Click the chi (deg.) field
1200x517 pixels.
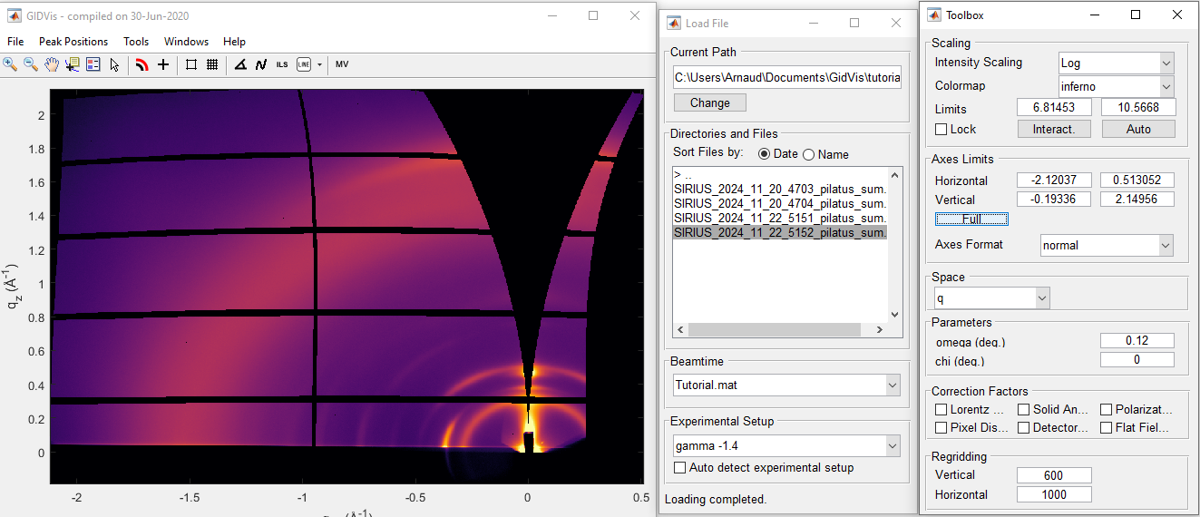(x=1137, y=360)
